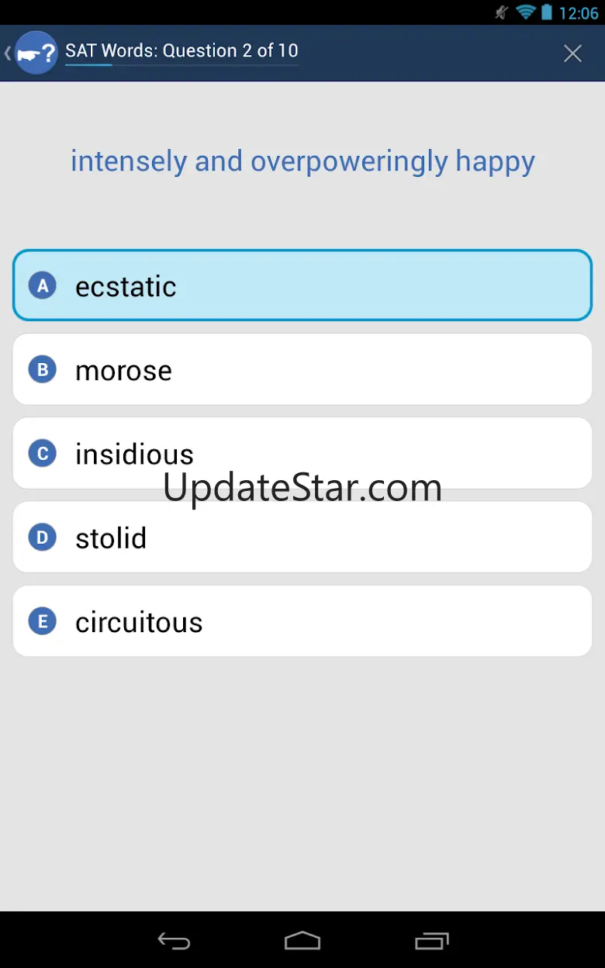Close the SAT Words quiz

tap(572, 53)
